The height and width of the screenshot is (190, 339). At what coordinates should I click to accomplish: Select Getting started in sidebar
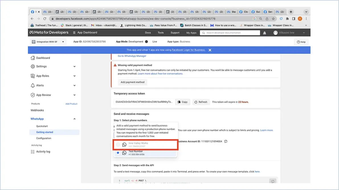(x=54, y=132)
